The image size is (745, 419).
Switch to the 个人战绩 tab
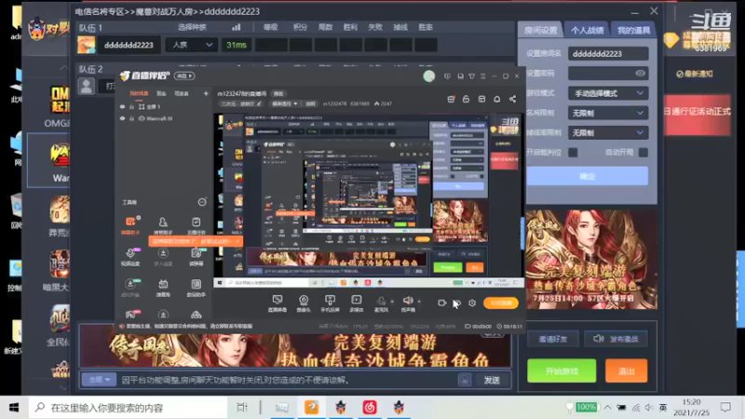[x=587, y=31]
